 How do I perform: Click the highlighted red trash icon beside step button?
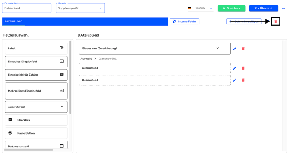point(276,21)
